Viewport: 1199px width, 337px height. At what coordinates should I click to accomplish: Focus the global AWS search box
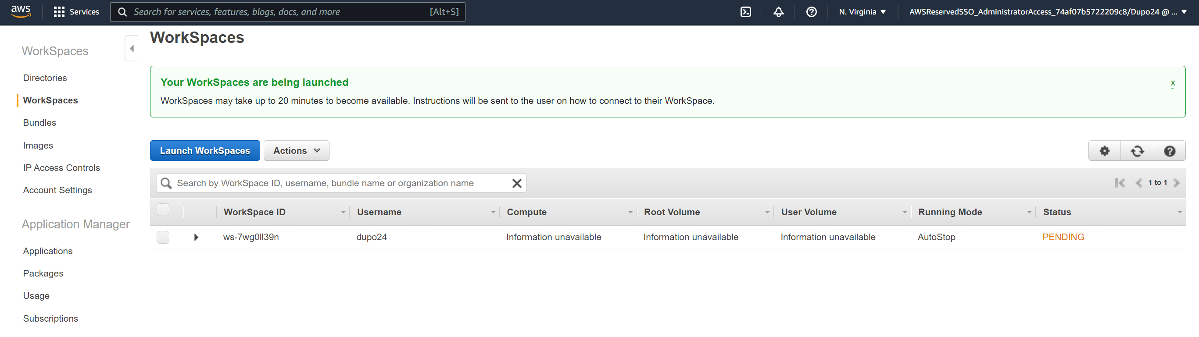click(288, 12)
